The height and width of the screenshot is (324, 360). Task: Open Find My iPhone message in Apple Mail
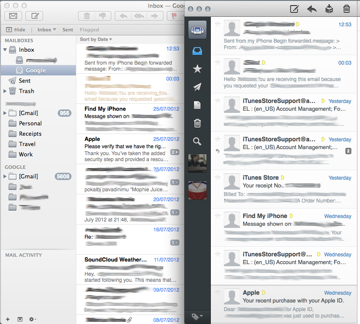pyautogui.click(x=130, y=118)
